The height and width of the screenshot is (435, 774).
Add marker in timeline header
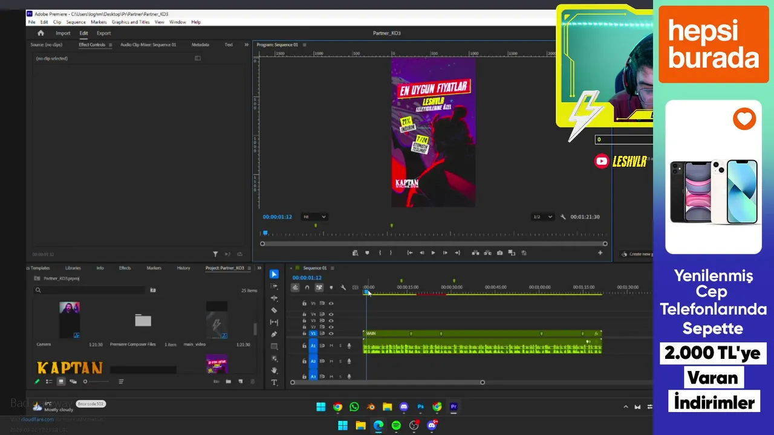pos(331,288)
